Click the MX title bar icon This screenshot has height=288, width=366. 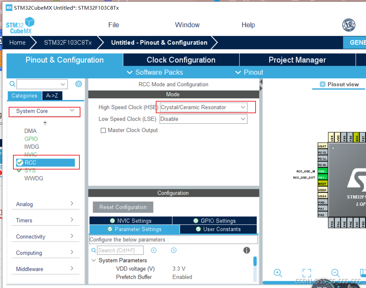9,7
